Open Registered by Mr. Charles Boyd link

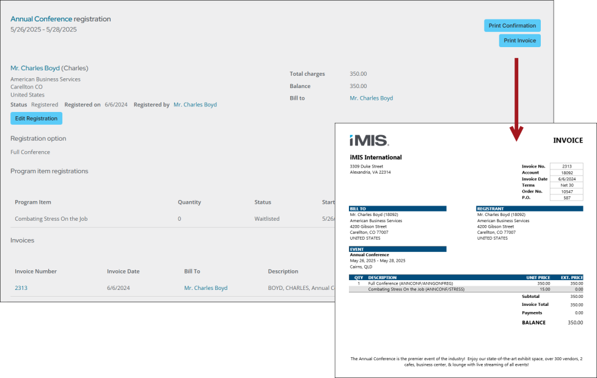pyautogui.click(x=195, y=105)
